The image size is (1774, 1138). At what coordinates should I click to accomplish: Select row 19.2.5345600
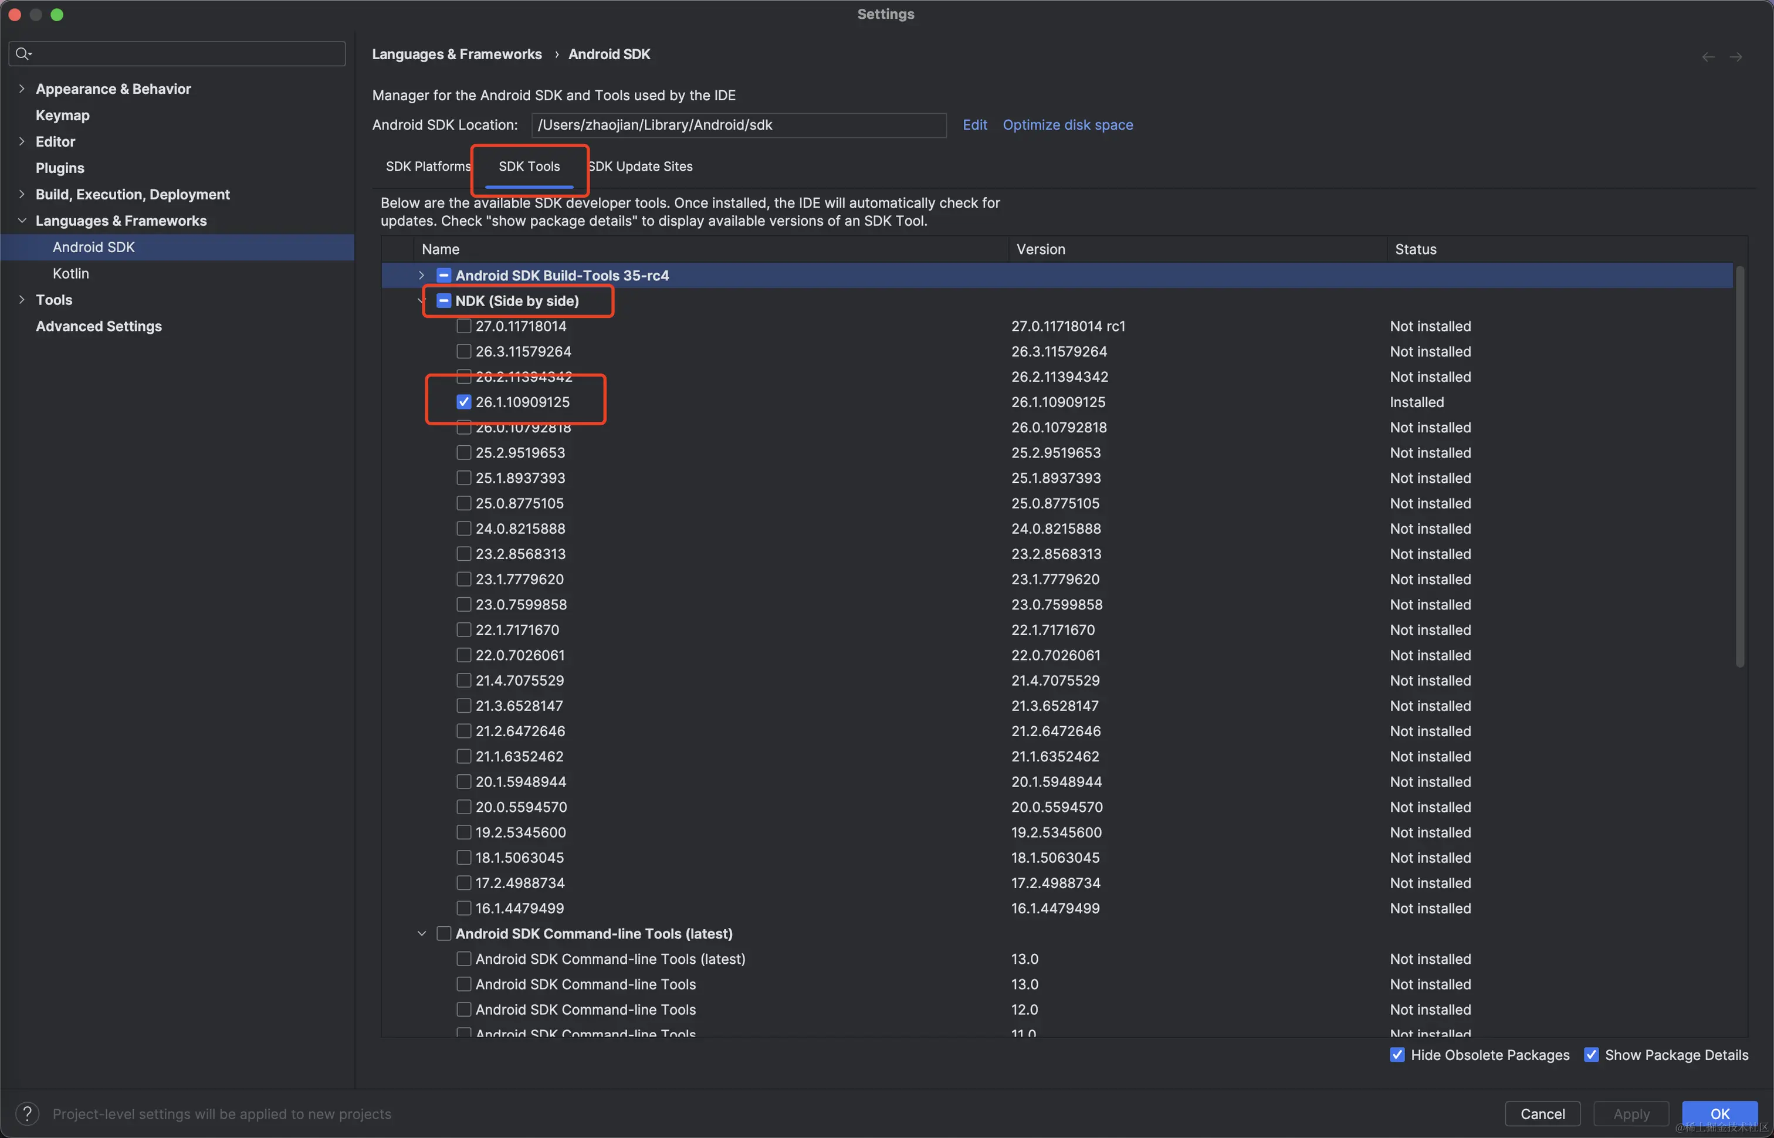[x=1057, y=832]
